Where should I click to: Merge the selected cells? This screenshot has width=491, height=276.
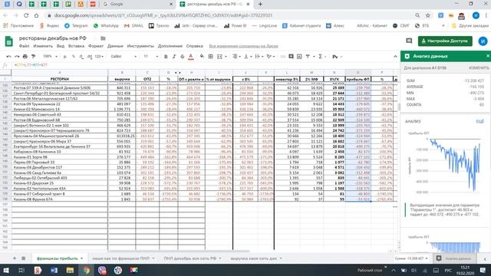(219, 57)
